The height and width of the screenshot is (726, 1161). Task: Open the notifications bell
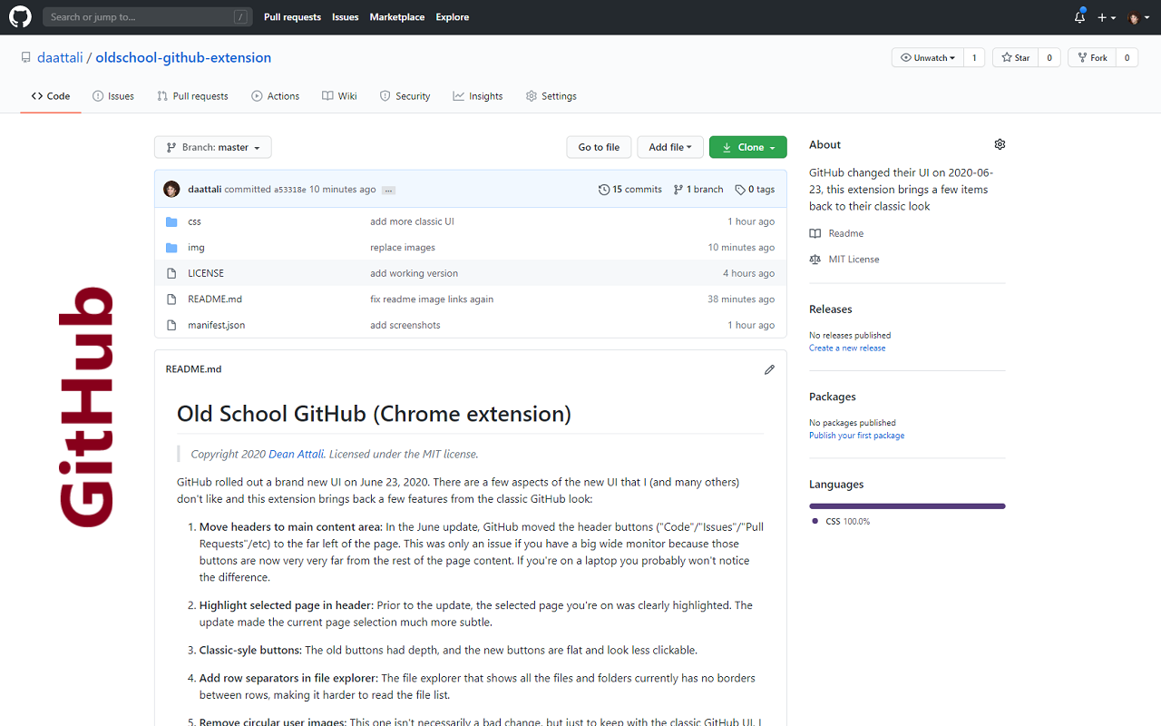(1078, 17)
